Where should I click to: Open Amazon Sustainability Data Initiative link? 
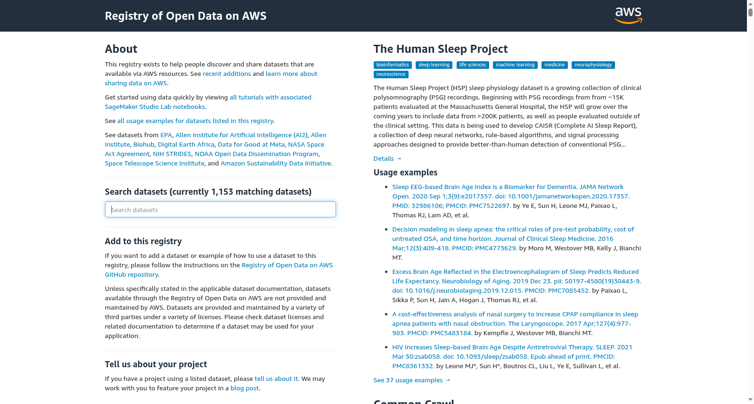276,163
